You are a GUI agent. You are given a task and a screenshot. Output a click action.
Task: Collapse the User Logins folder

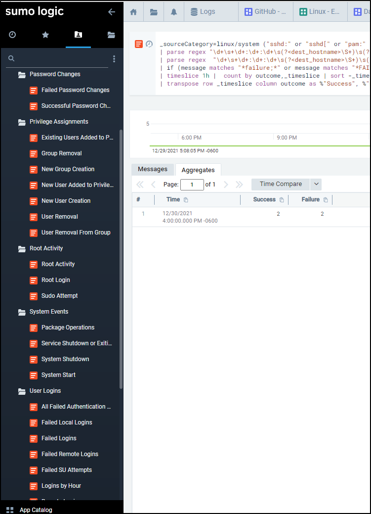tap(22, 391)
